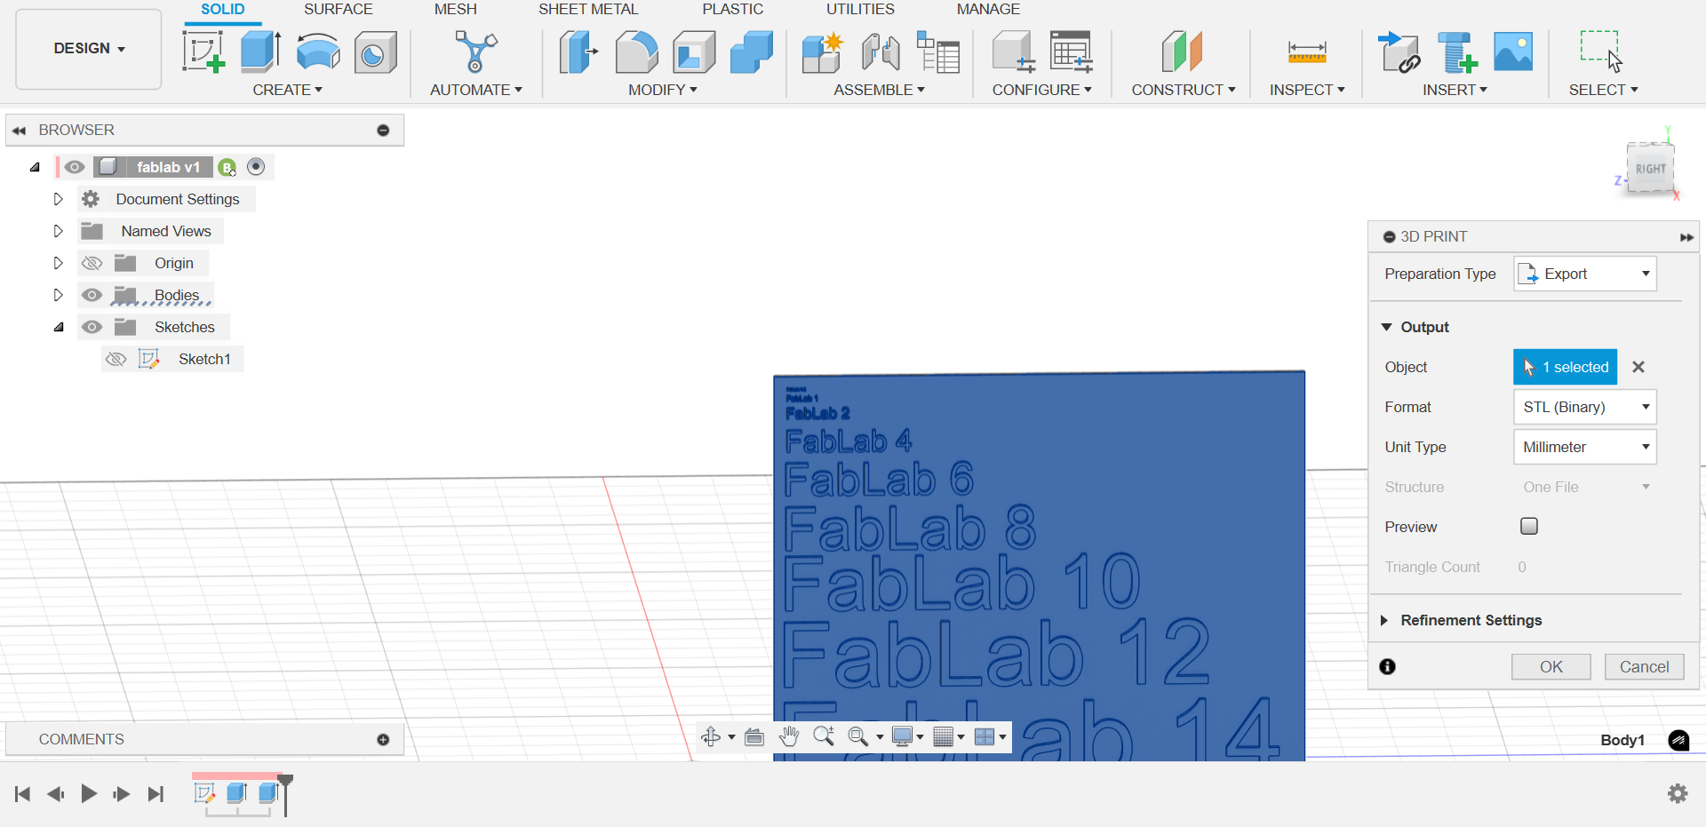Choose the Extrude tool
Image resolution: width=1706 pixels, height=827 pixels.
click(261, 52)
